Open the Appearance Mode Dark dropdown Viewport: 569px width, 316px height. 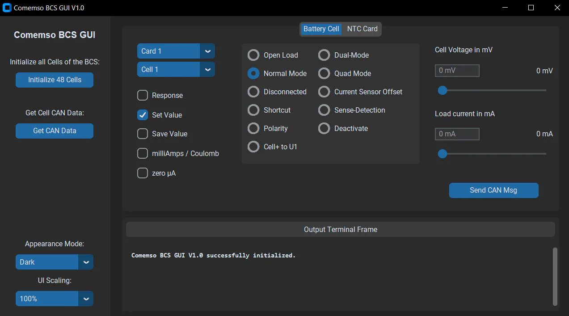coord(55,262)
